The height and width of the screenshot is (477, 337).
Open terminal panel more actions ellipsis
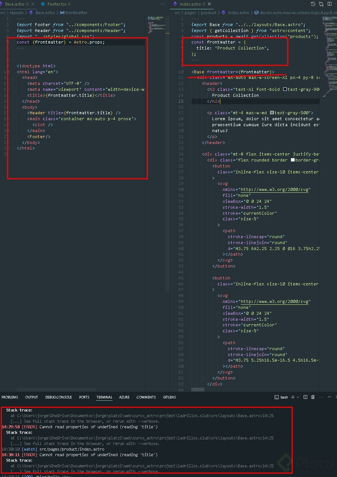[x=320, y=397]
